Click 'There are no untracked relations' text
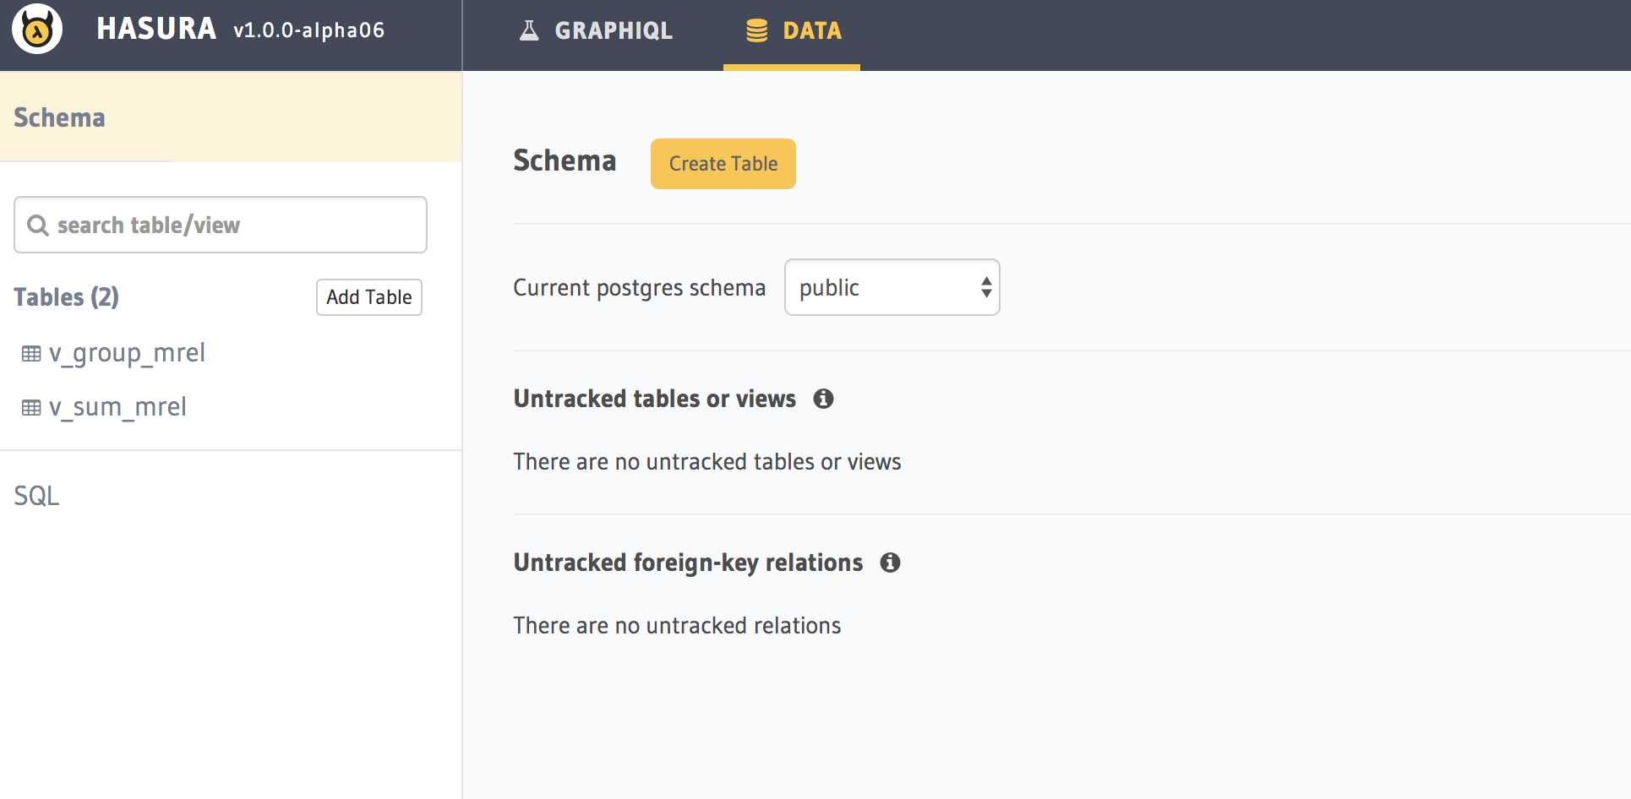 pyautogui.click(x=678, y=626)
